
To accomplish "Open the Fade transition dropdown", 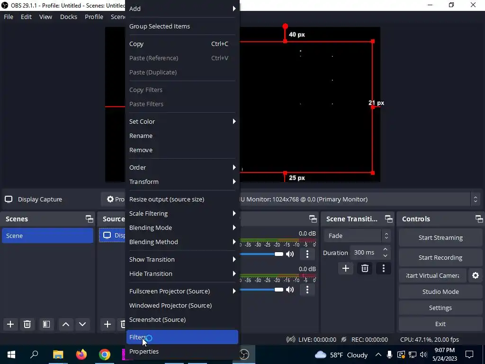I will (357, 236).
